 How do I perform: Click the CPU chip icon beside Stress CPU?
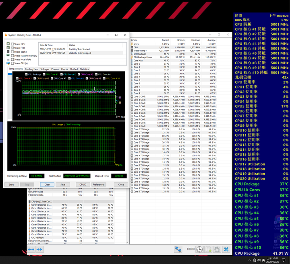[8, 44]
